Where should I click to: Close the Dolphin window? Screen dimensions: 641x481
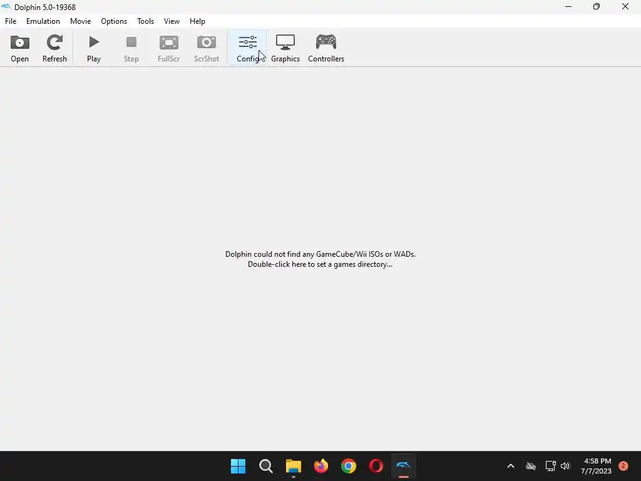click(x=625, y=6)
